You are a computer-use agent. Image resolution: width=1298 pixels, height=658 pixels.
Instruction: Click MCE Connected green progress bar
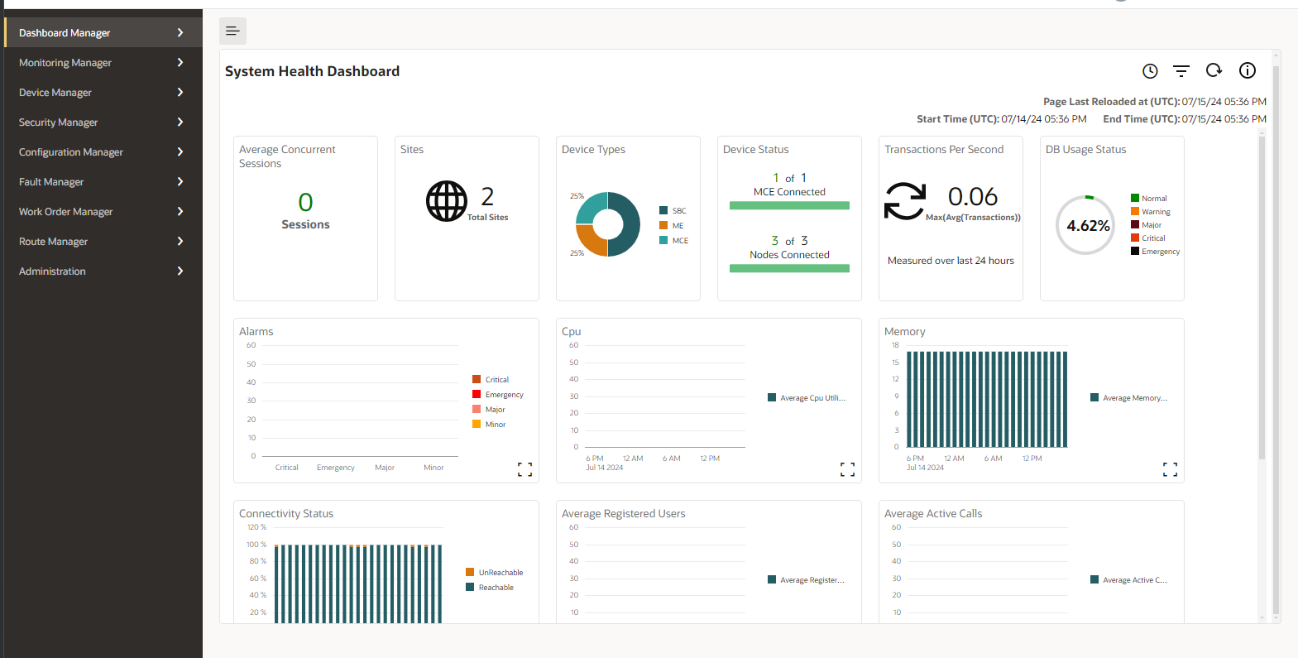tap(789, 205)
